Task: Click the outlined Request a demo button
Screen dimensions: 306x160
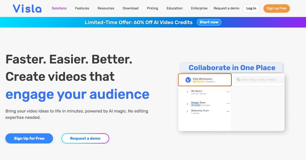Action: click(x=85, y=139)
